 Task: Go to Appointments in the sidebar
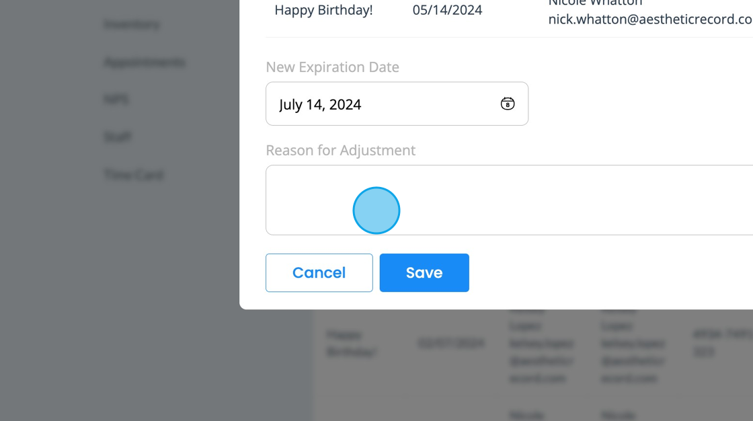pos(145,62)
